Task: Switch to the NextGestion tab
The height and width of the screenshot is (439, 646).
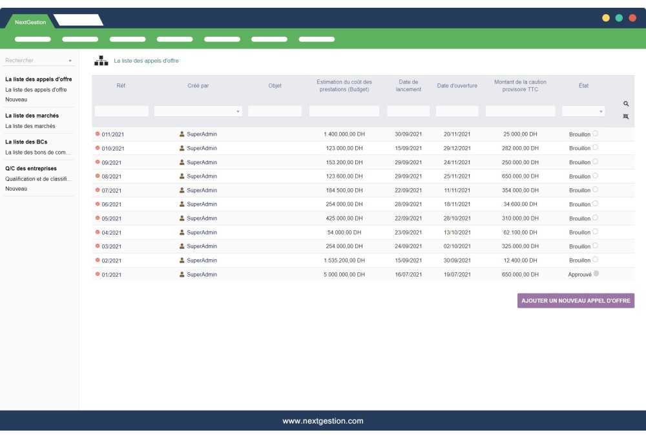Action: (30, 22)
